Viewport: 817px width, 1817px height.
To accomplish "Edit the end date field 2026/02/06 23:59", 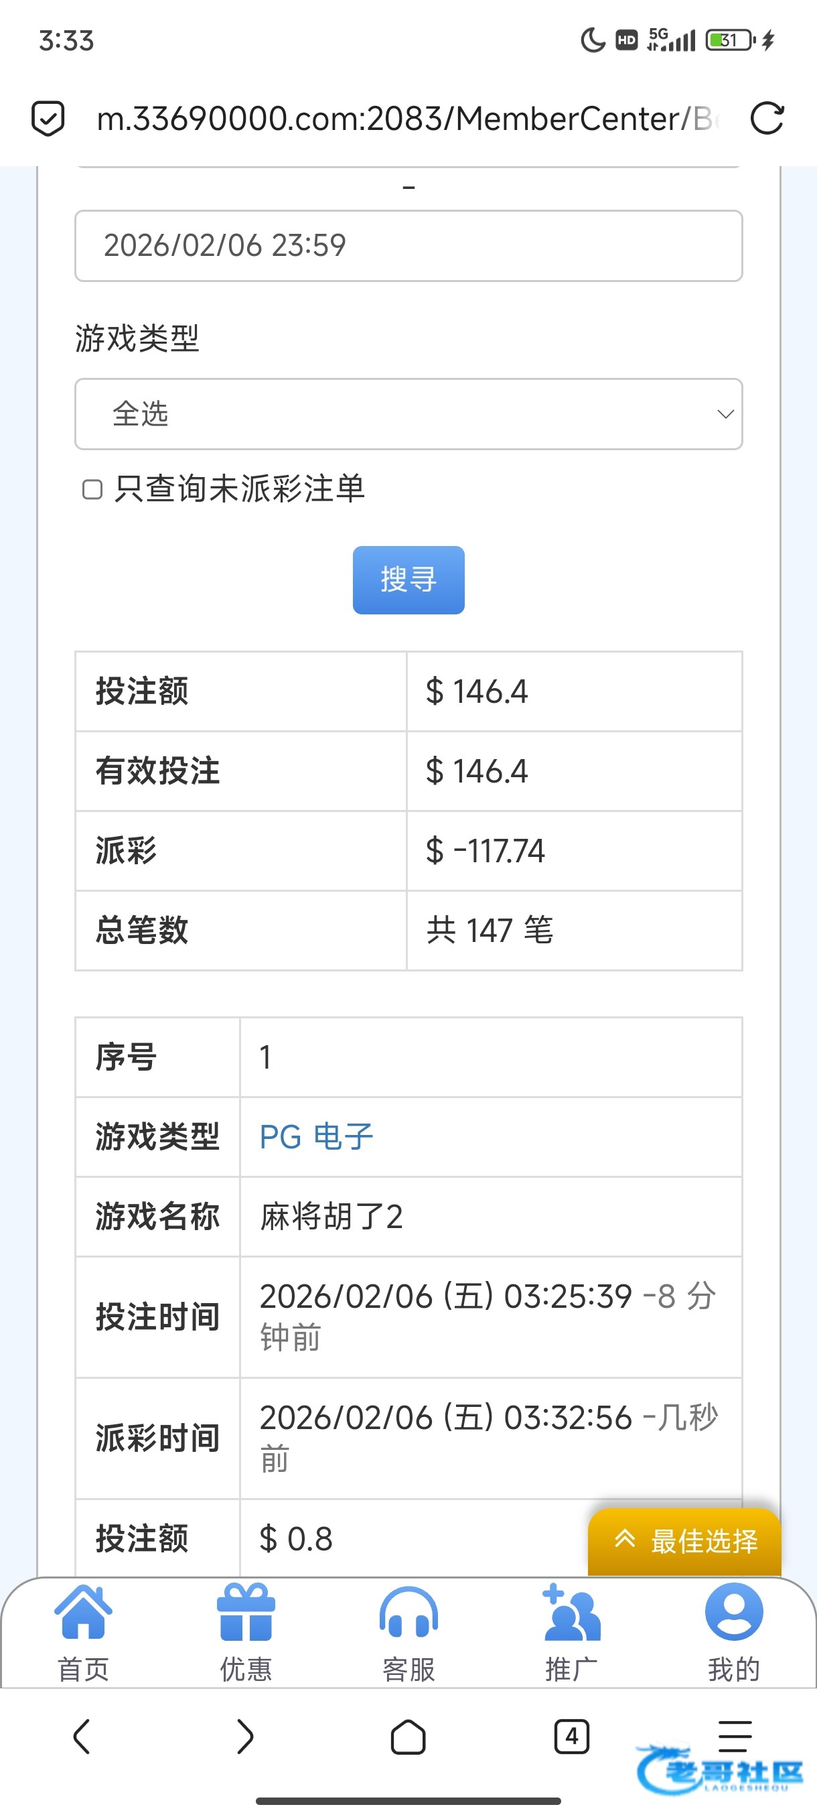I will 408,245.
